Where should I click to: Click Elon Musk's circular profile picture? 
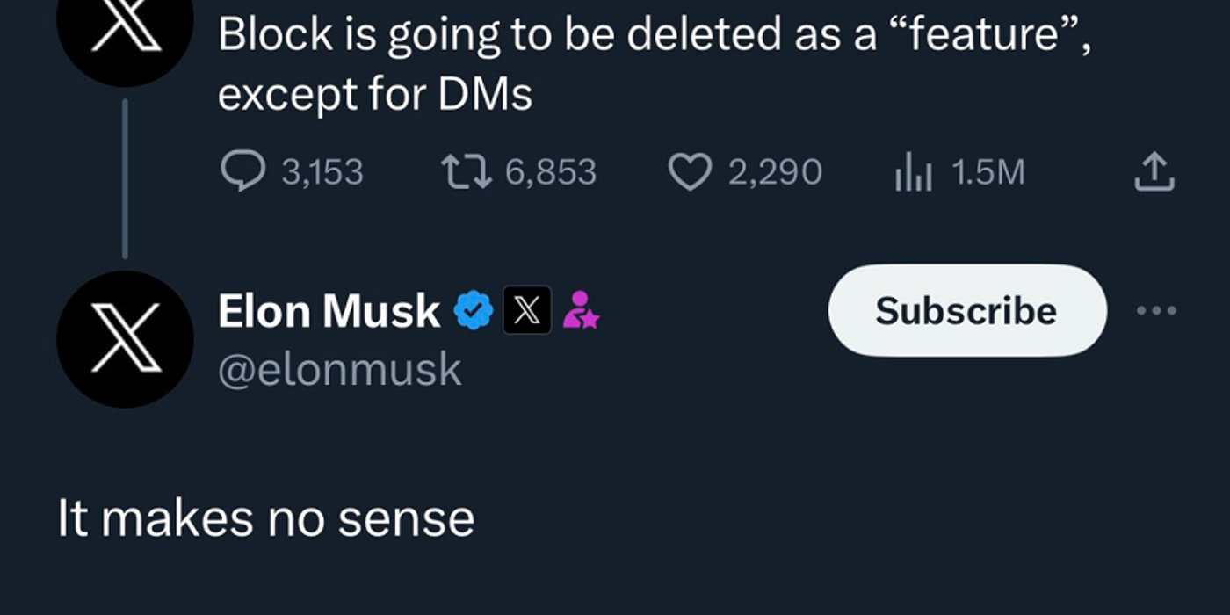pos(126,338)
